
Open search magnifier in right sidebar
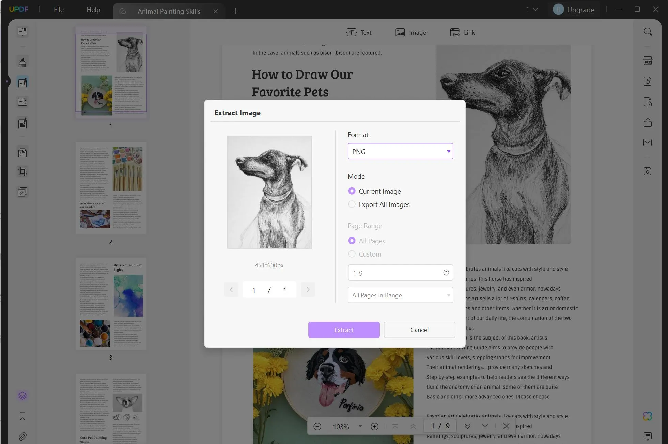648,32
